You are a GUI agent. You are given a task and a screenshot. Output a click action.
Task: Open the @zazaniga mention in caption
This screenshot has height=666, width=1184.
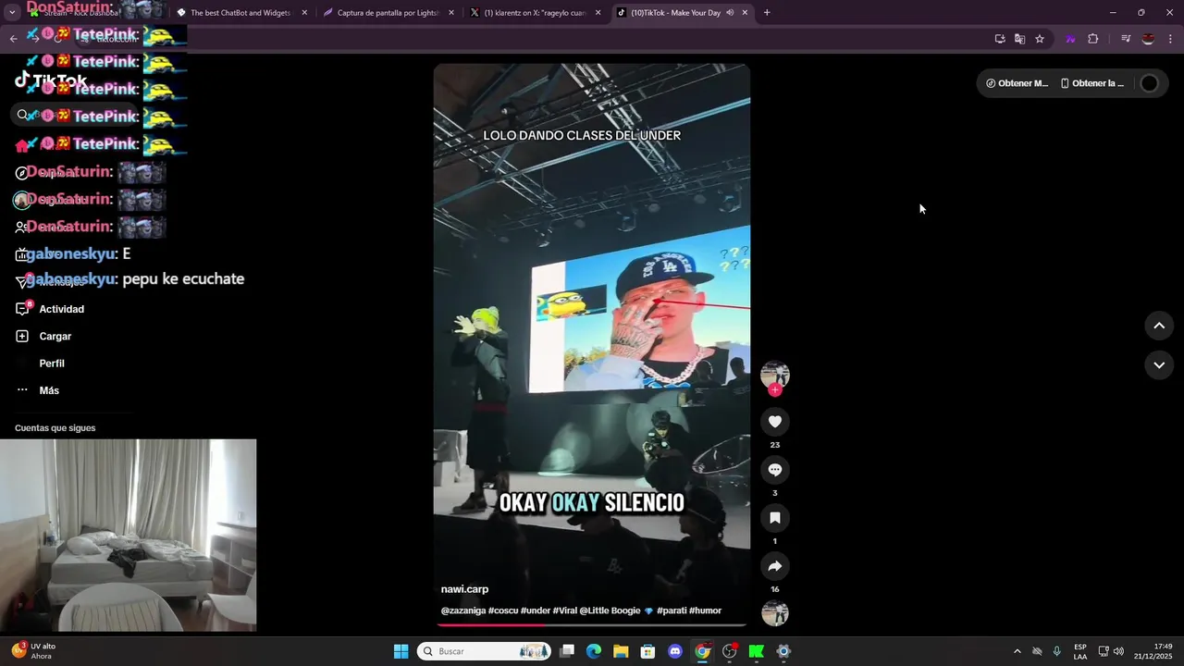click(x=462, y=610)
